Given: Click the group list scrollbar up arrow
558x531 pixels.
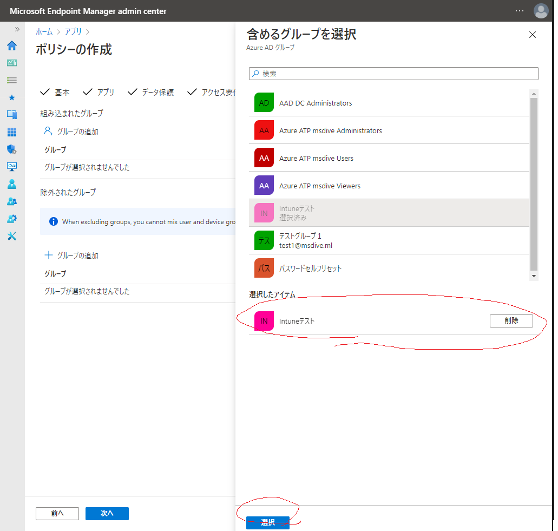Looking at the screenshot, I should click(534, 94).
